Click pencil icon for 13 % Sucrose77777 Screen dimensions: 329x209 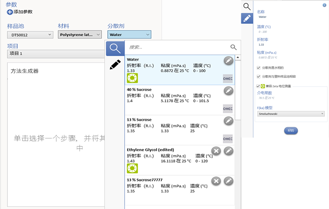(229, 181)
